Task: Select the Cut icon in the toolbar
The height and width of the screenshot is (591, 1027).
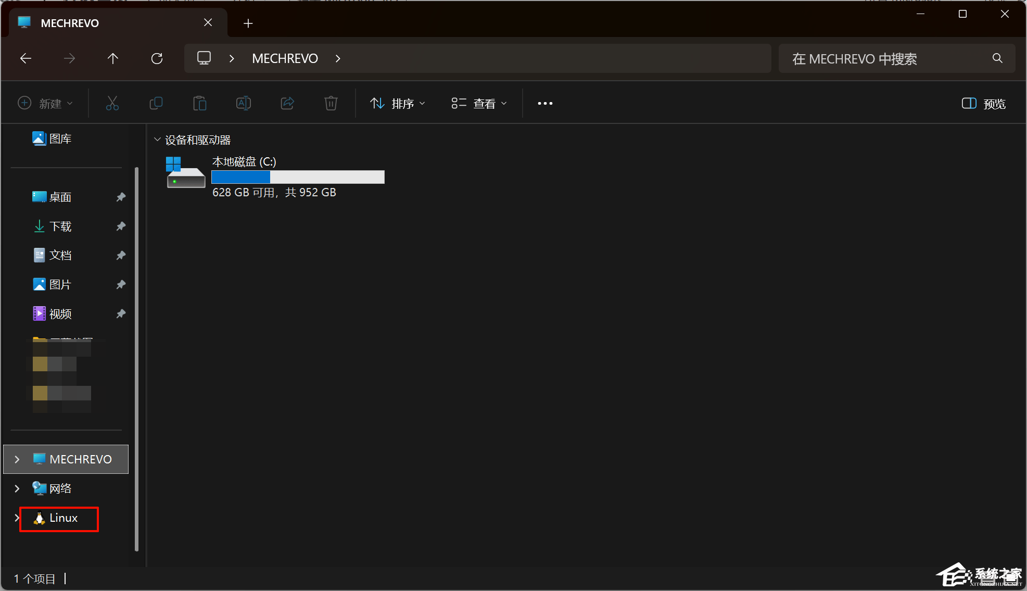Action: 112,103
